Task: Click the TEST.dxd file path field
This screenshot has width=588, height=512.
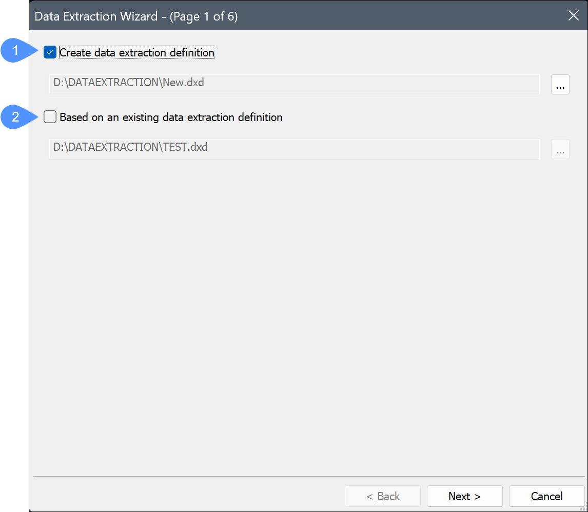Action: click(x=293, y=149)
